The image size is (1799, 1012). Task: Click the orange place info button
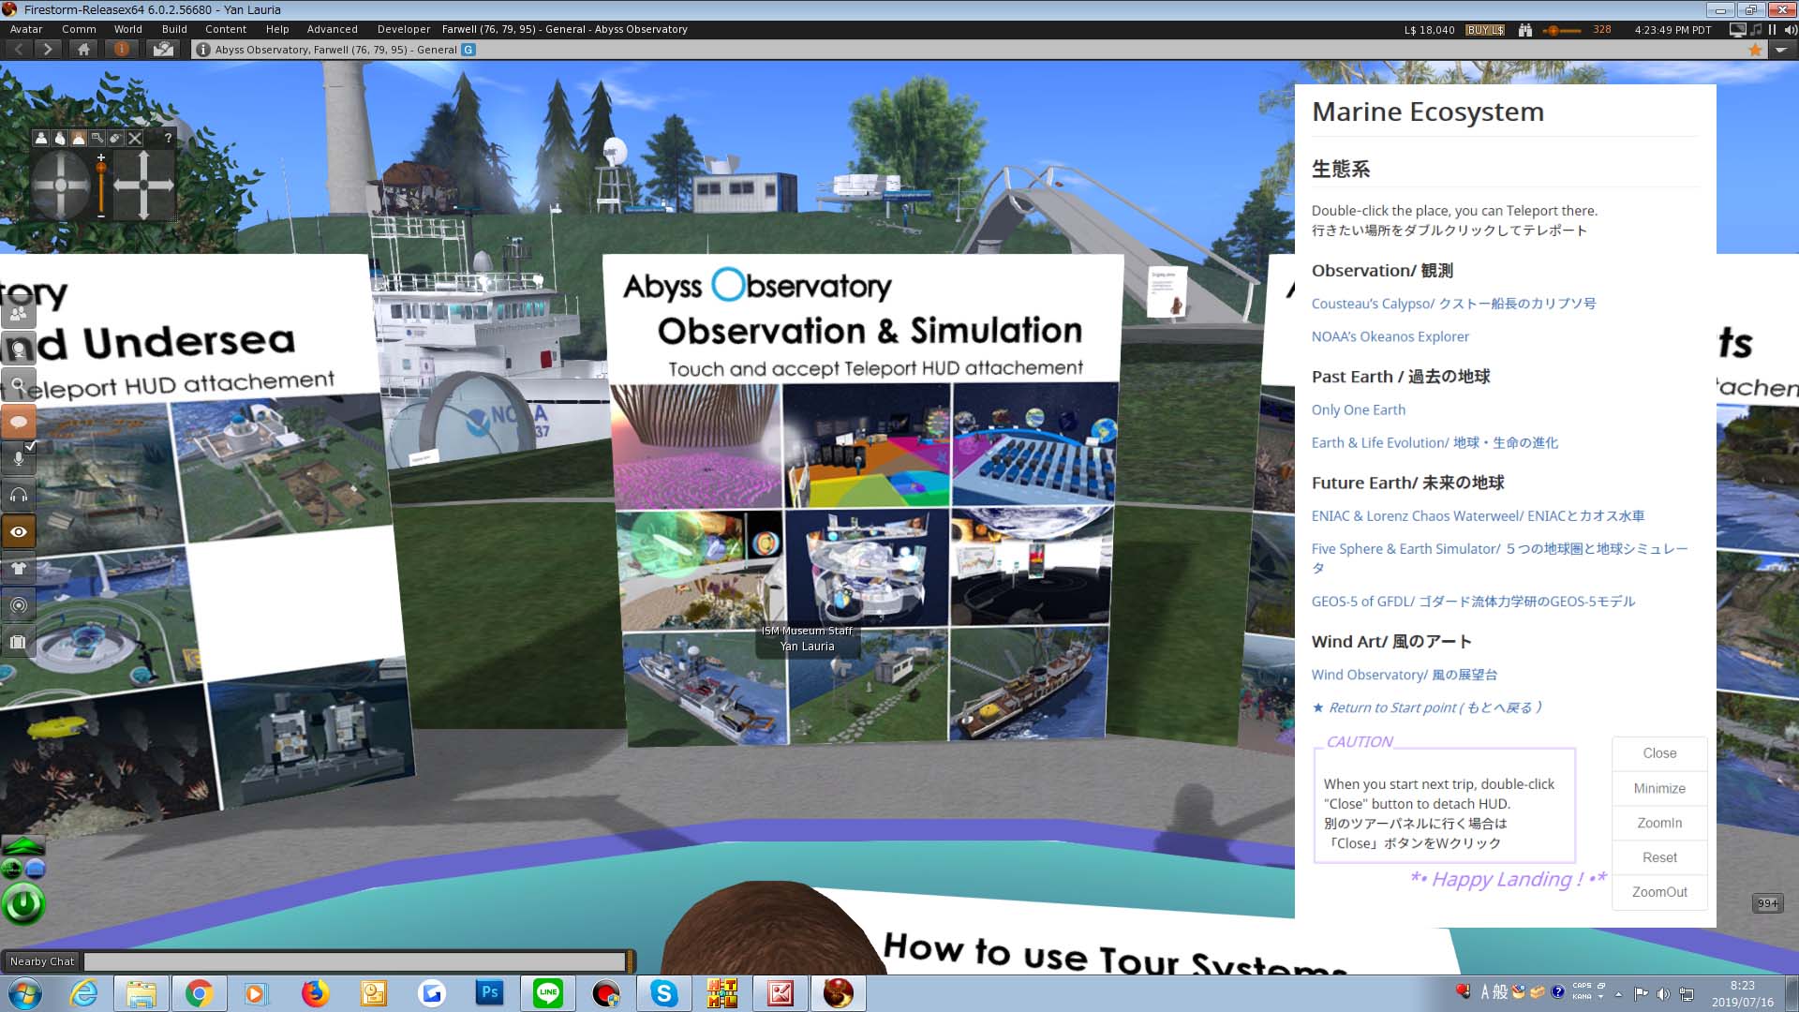[122, 50]
